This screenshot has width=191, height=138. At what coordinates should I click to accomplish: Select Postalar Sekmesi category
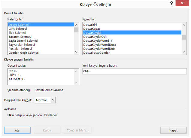point(41,49)
